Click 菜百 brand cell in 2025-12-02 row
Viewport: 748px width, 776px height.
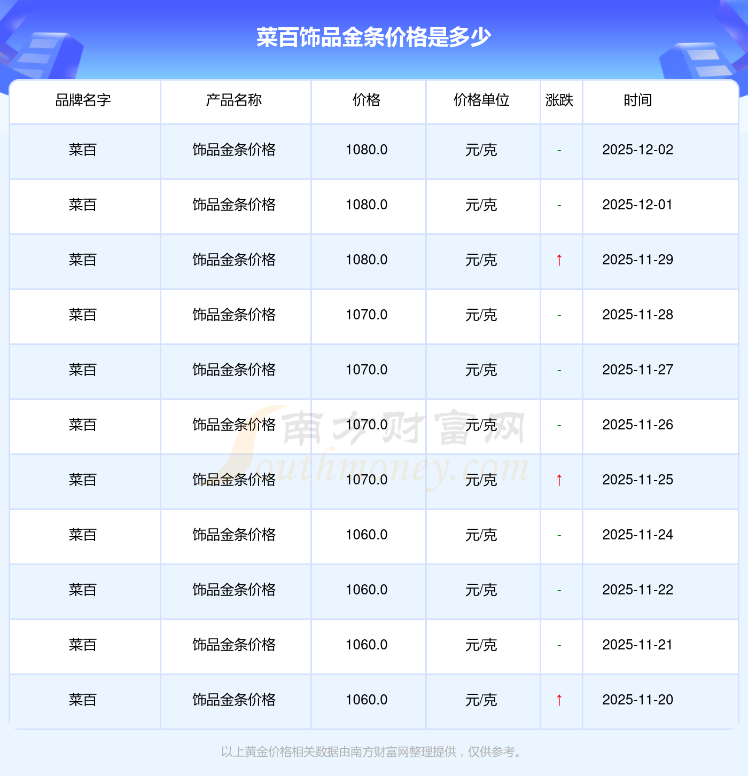[83, 150]
